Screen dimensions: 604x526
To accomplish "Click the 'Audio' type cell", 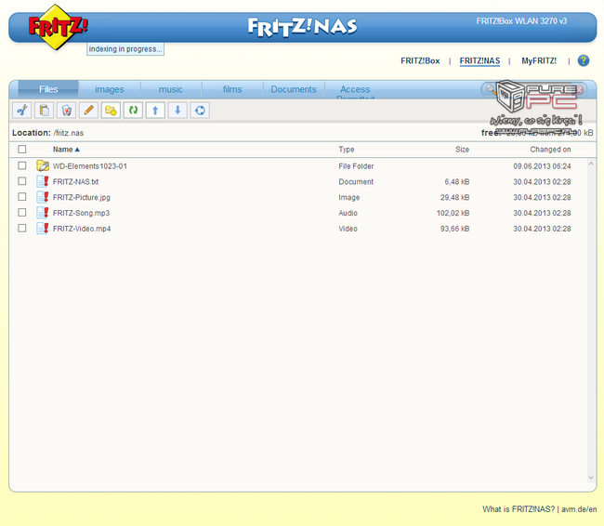I will click(348, 213).
